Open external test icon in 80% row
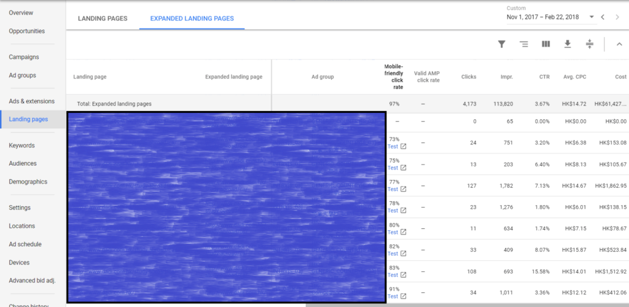Viewport: 629px width, 307px height. 404,232
